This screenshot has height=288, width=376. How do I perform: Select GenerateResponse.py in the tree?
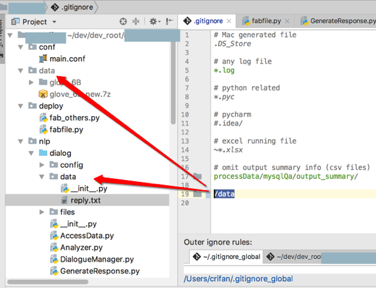100,271
